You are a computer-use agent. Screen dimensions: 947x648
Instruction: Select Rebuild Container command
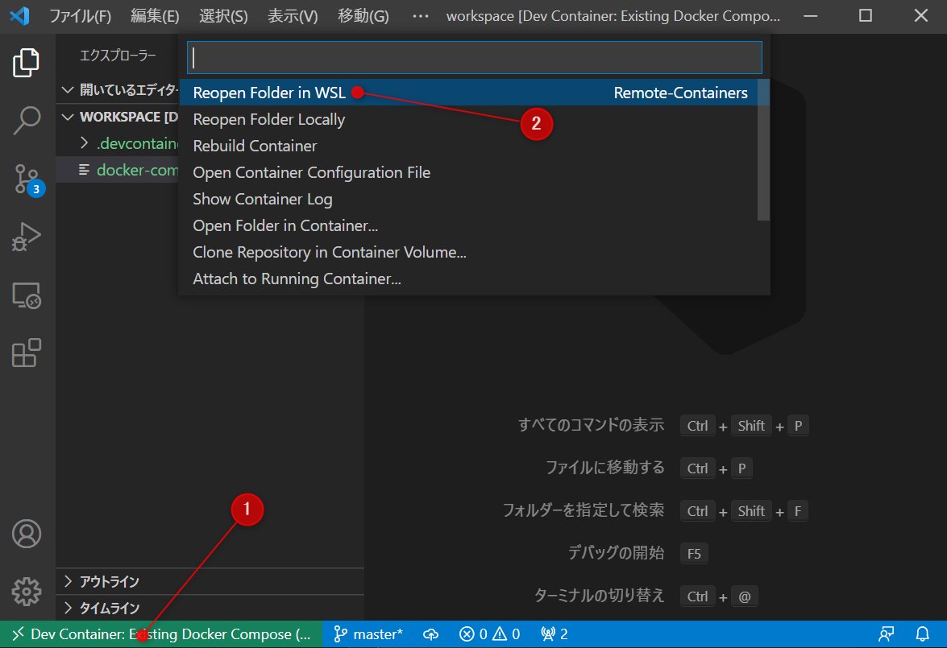469,146
